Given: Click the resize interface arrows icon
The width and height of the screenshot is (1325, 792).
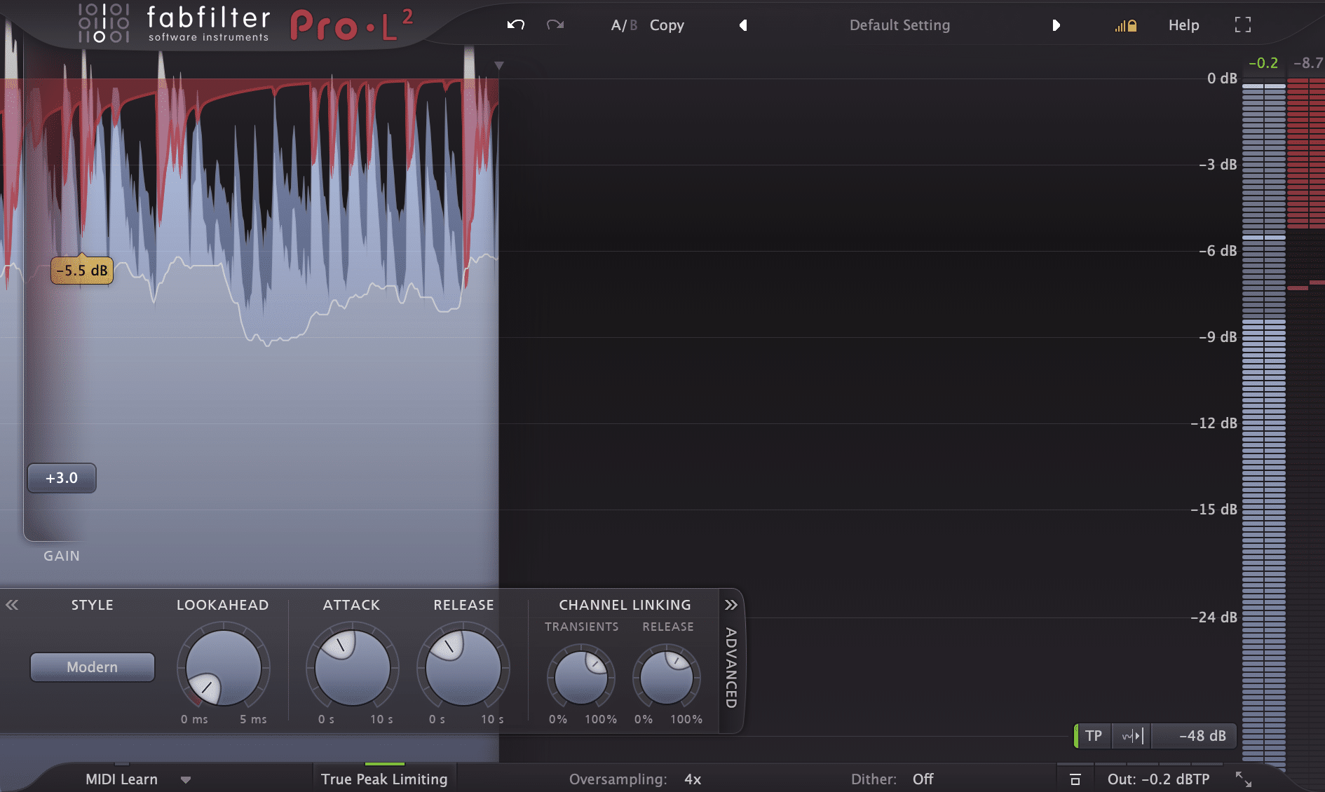Looking at the screenshot, I should (x=1243, y=779).
